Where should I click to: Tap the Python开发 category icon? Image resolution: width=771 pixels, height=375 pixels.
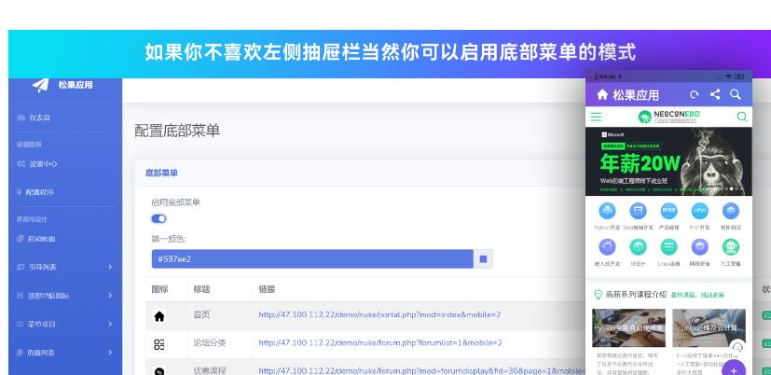click(x=607, y=211)
